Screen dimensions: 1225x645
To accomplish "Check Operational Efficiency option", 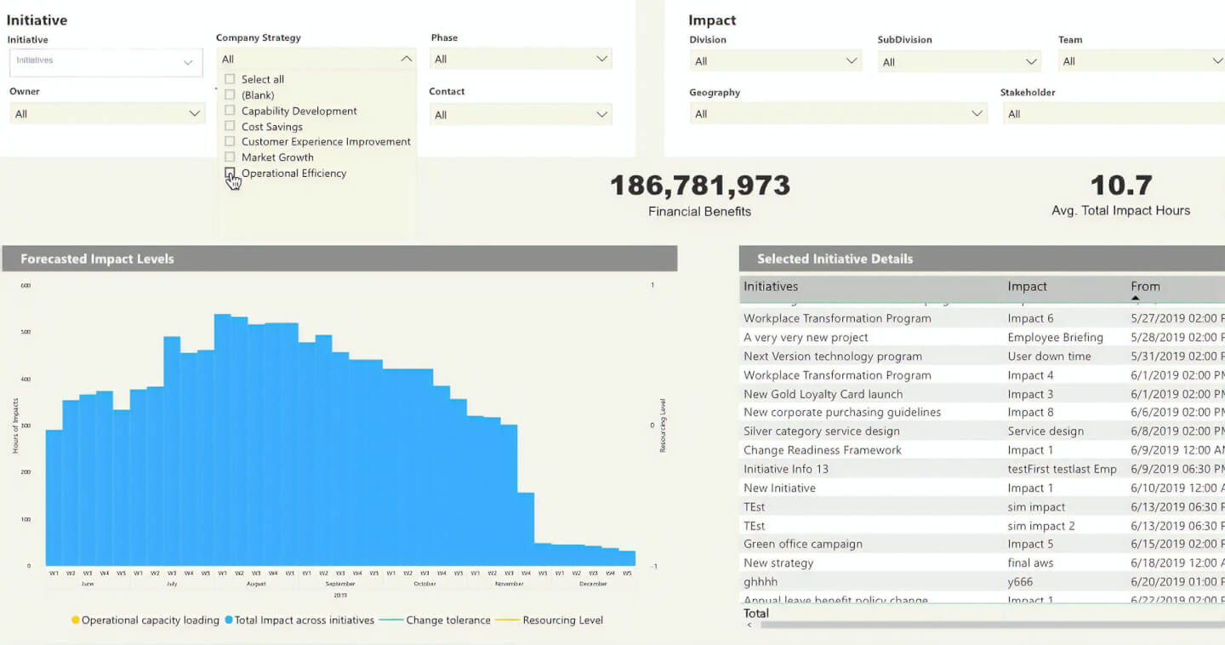I will [230, 173].
